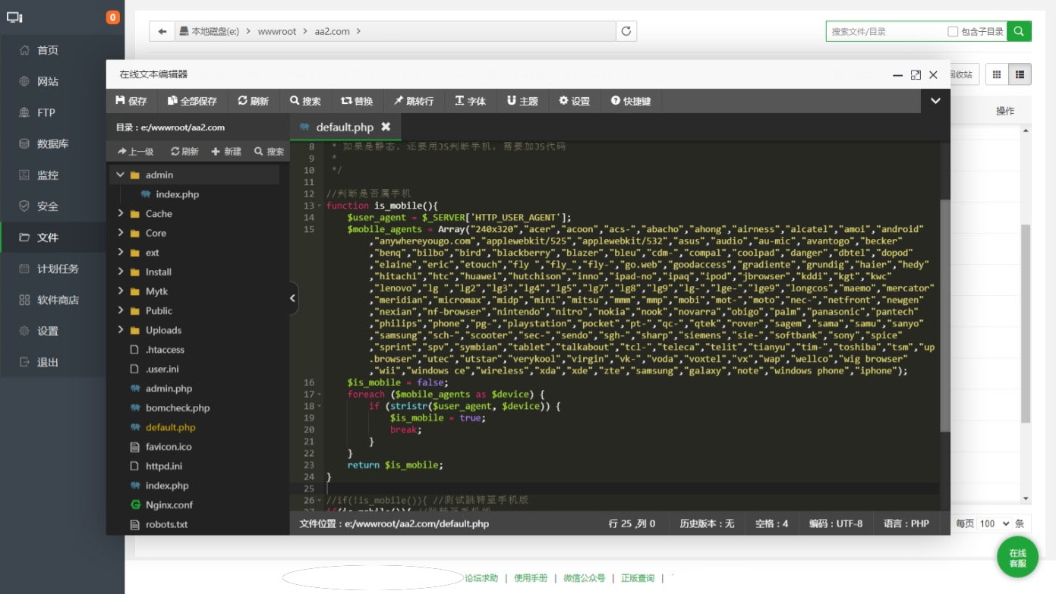The width and height of the screenshot is (1056, 594).
Task: Click the green file search button
Action: coord(1020,31)
